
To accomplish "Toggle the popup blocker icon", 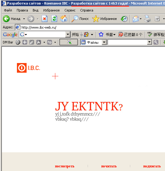I will (x=121, y=34).
